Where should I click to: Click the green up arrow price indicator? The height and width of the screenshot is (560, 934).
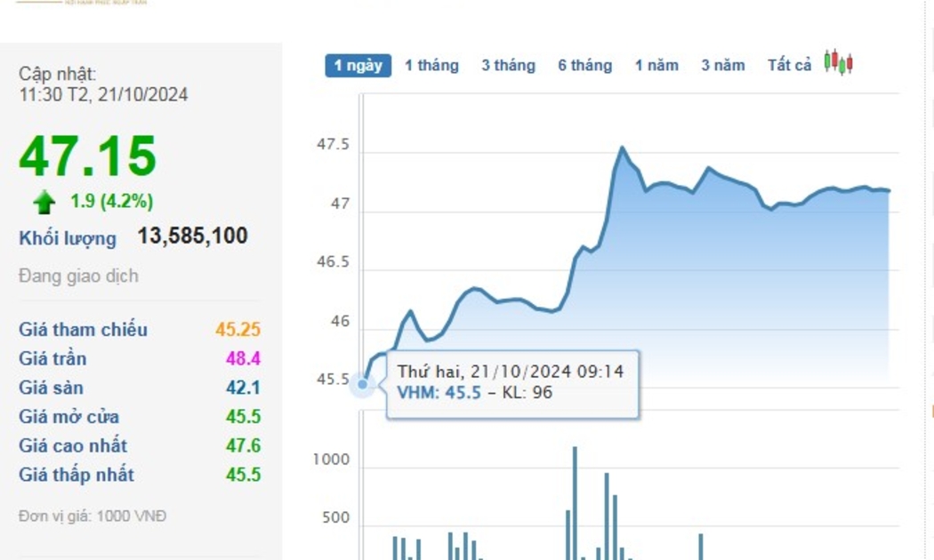(44, 203)
